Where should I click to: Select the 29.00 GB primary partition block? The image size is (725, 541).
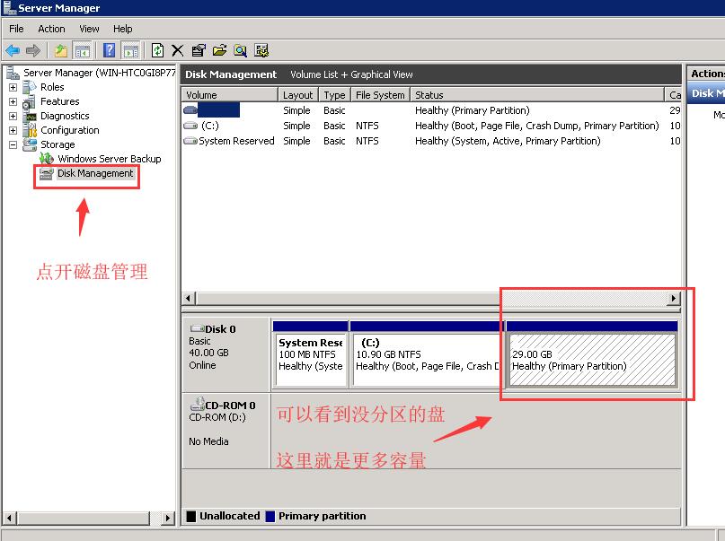(592, 355)
